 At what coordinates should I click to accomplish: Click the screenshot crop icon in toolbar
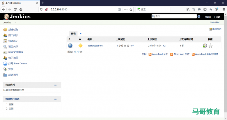click(194, 9)
